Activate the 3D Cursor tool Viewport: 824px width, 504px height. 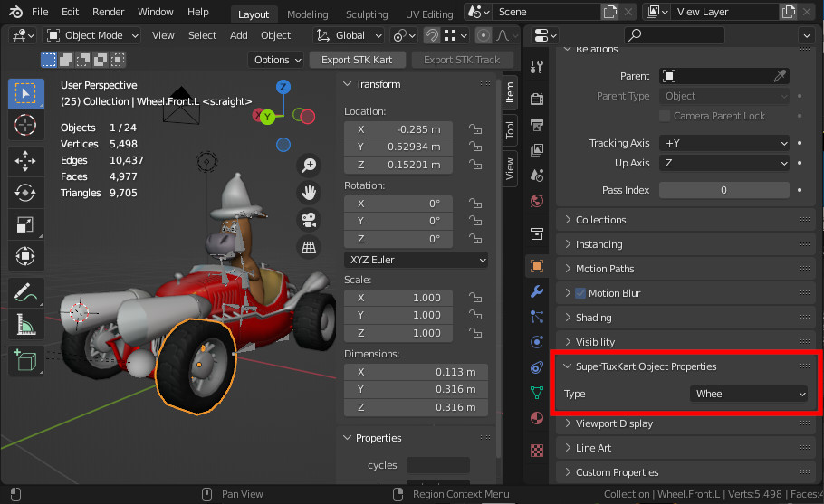pos(25,125)
